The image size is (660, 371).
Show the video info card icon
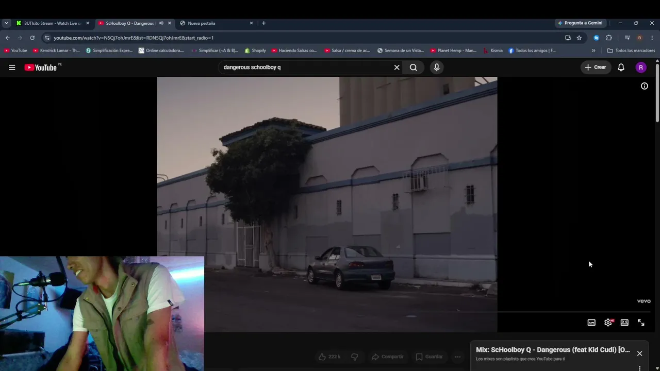(x=644, y=86)
